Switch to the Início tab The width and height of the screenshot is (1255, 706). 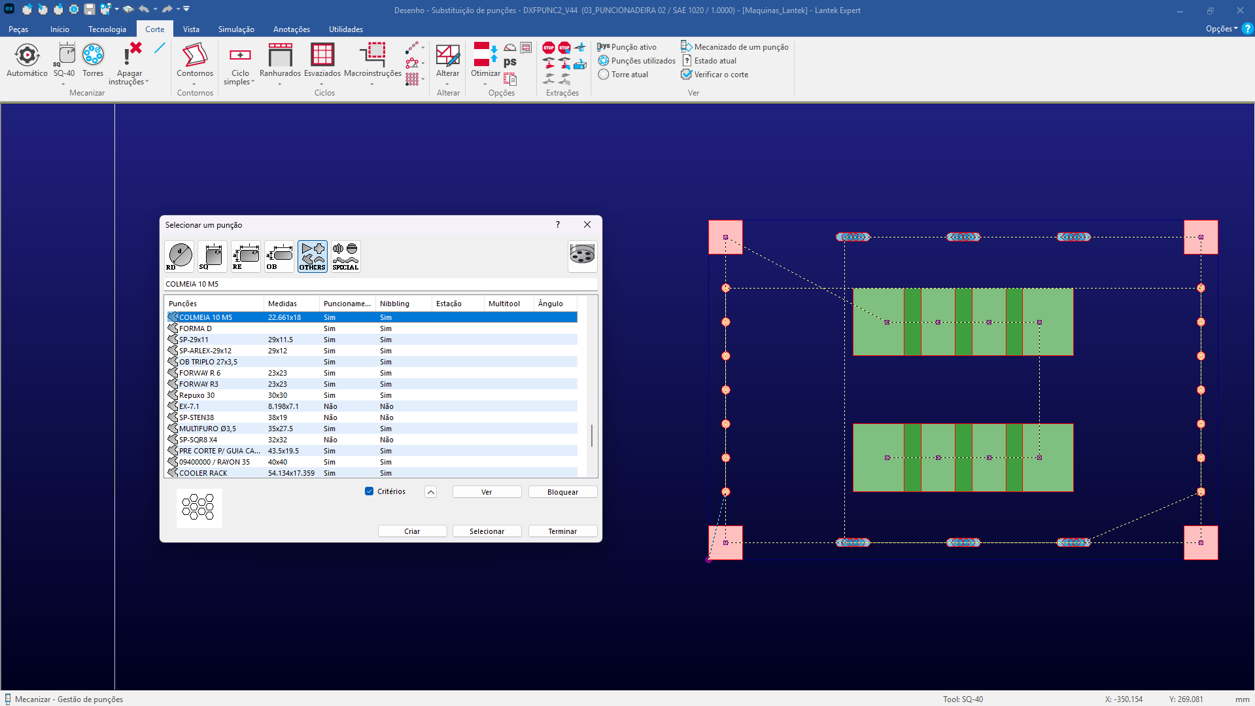coord(60,29)
